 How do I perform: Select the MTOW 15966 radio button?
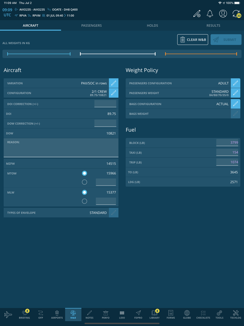pyautogui.click(x=85, y=173)
